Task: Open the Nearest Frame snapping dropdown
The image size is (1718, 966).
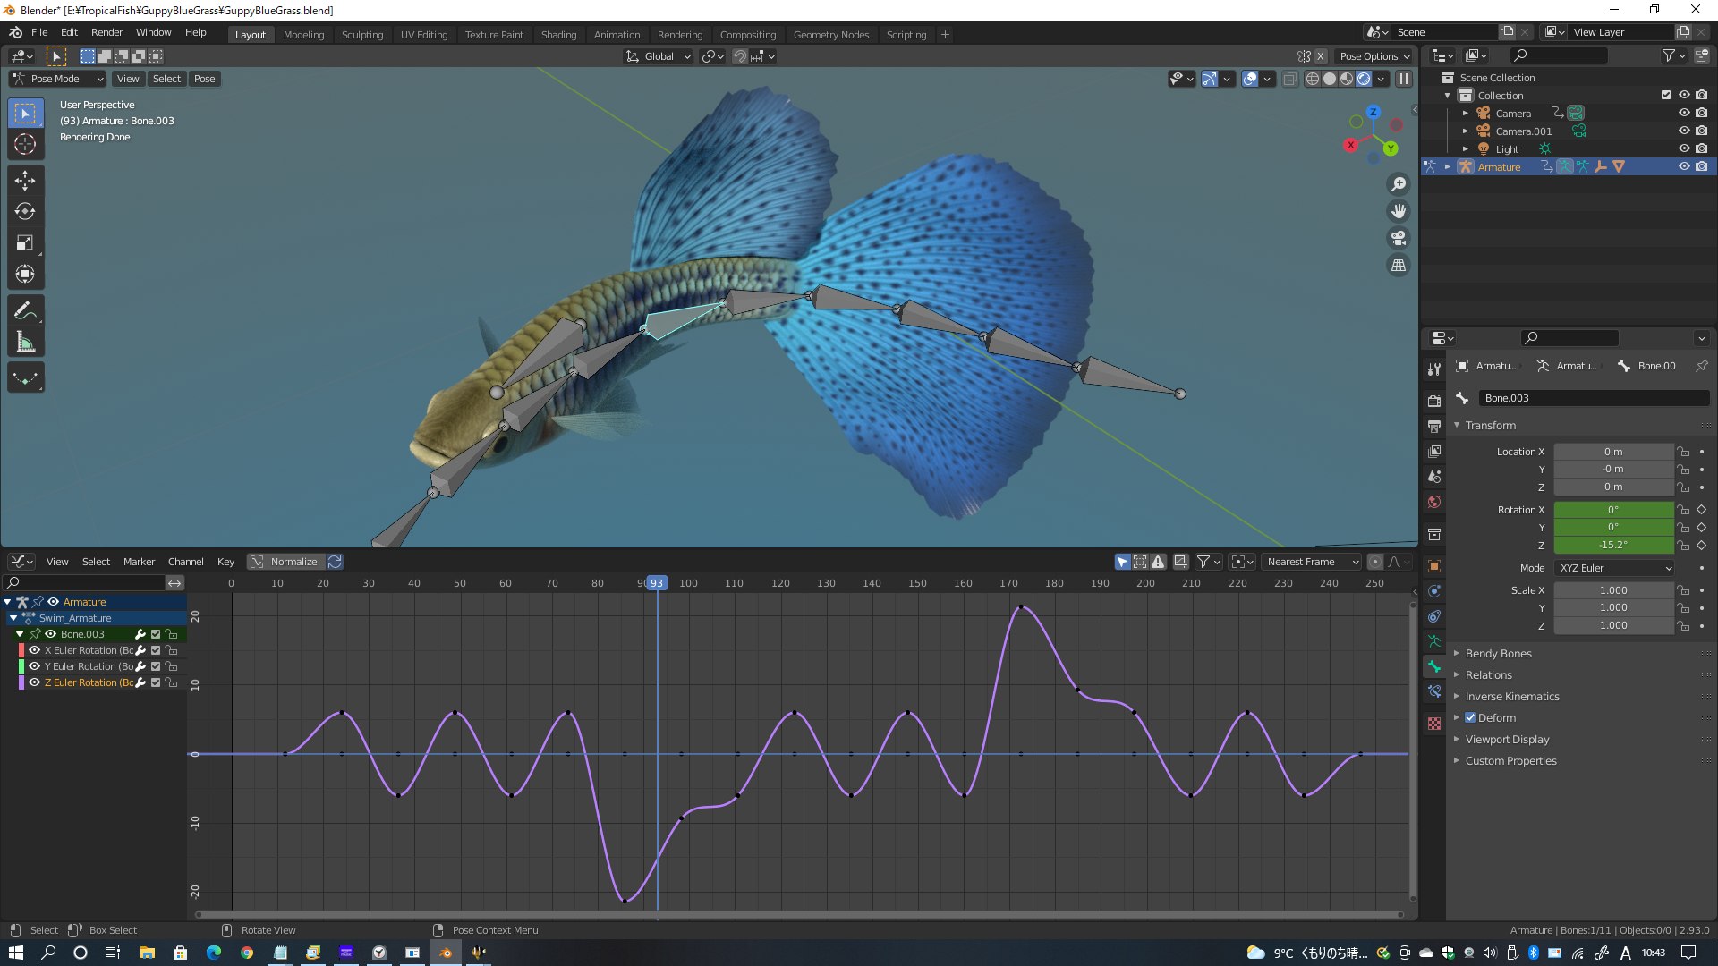Action: pyautogui.click(x=1312, y=562)
